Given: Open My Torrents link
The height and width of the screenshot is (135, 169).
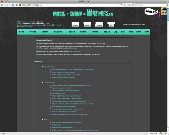Looking at the screenshot, I should coord(21,25).
